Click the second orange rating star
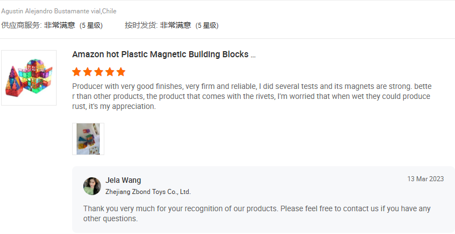 coord(88,72)
